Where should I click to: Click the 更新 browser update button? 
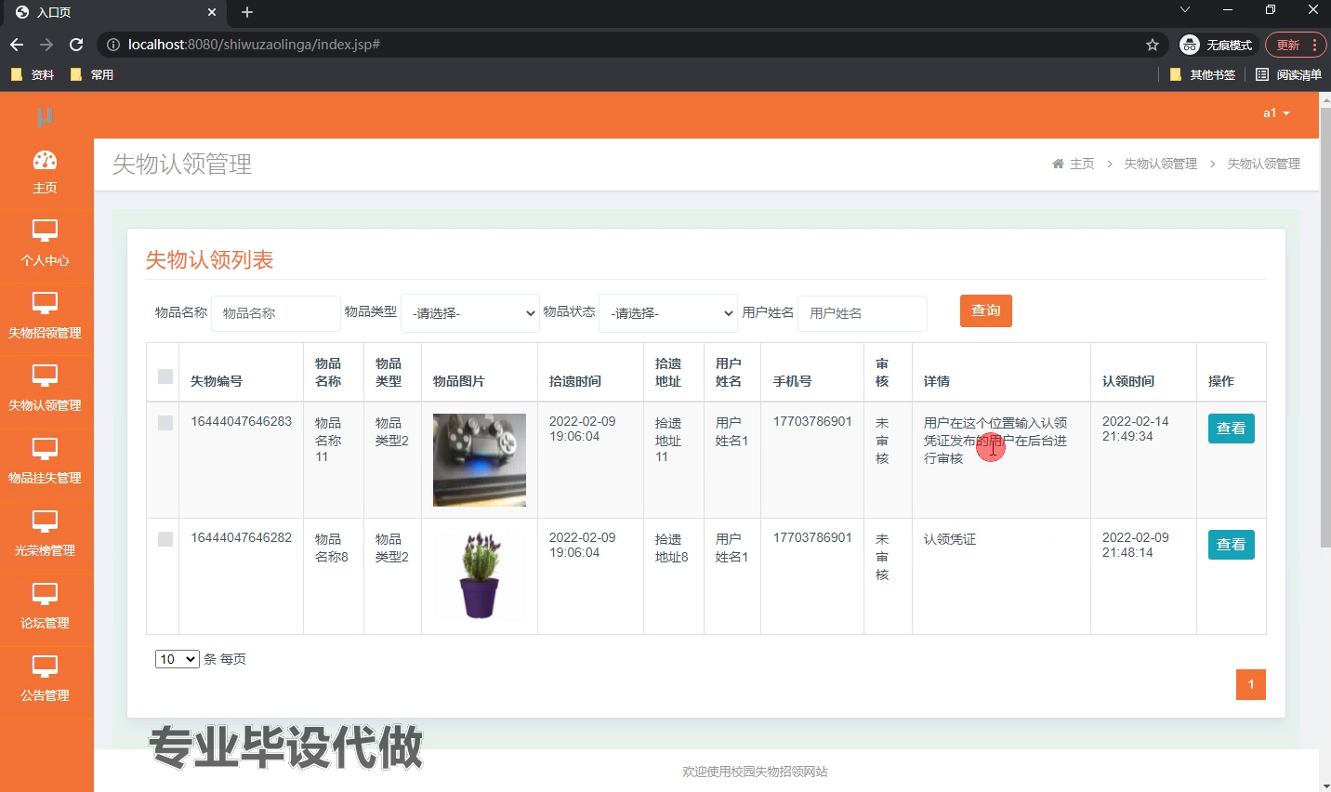1288,45
